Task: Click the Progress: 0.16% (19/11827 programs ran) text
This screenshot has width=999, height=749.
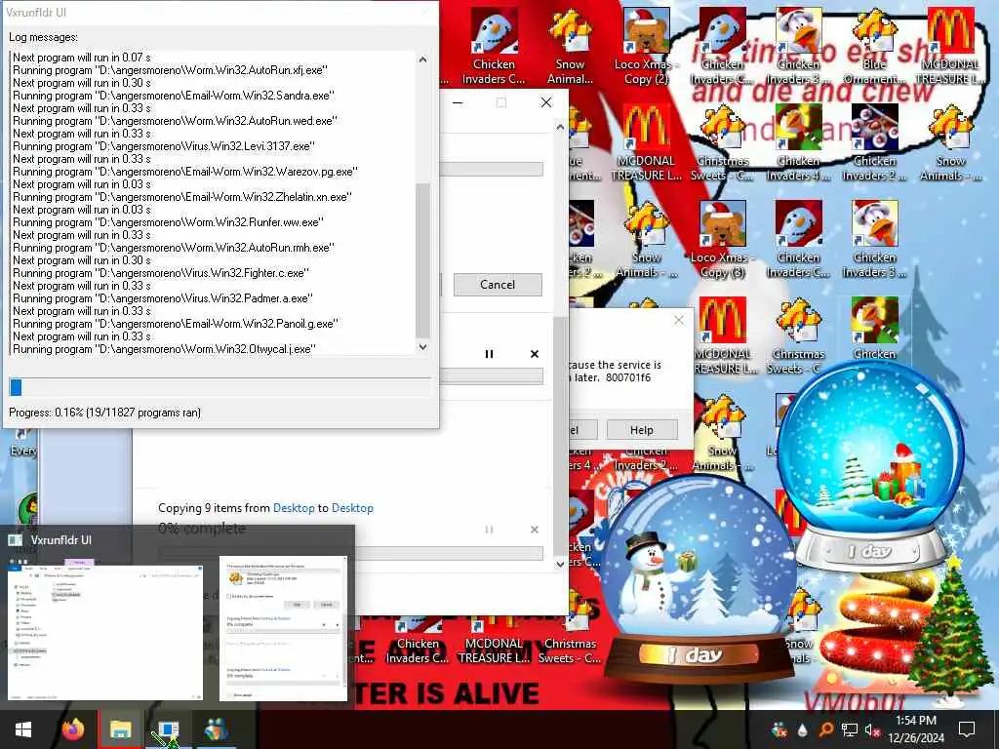Action: (x=105, y=413)
